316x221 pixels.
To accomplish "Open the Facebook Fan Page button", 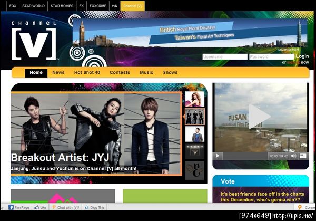I will [x=19, y=207].
